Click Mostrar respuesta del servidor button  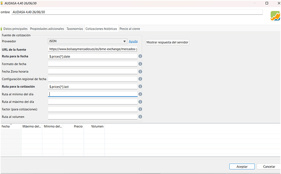[x=167, y=42]
